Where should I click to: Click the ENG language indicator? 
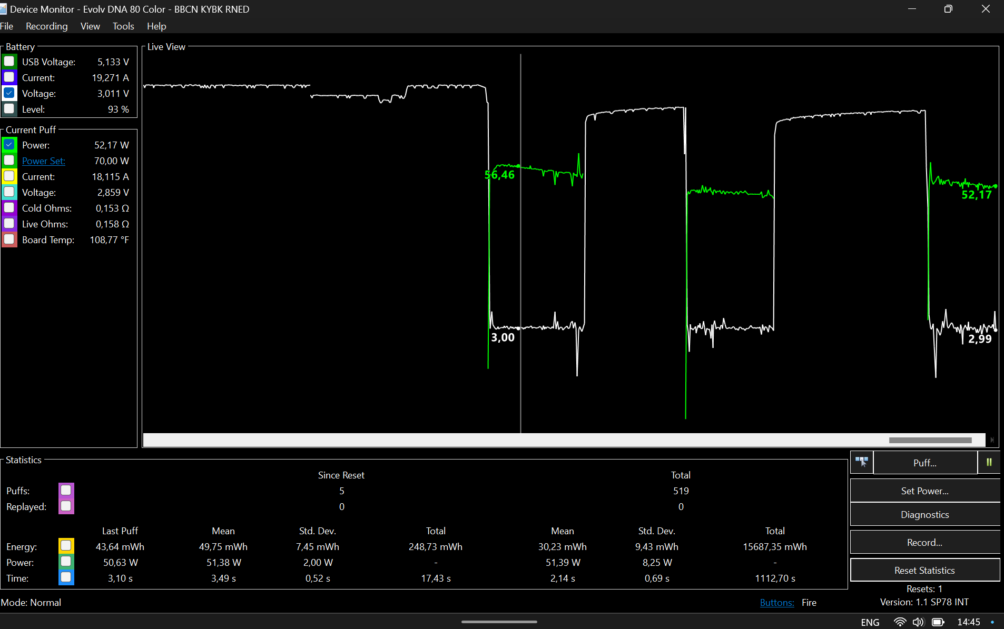tap(870, 622)
